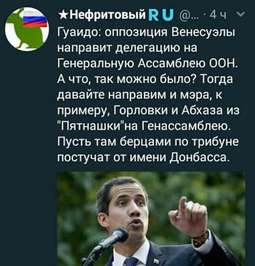Open the 4 ч timestamp link
The height and width of the screenshot is (266, 255).
(x=219, y=16)
